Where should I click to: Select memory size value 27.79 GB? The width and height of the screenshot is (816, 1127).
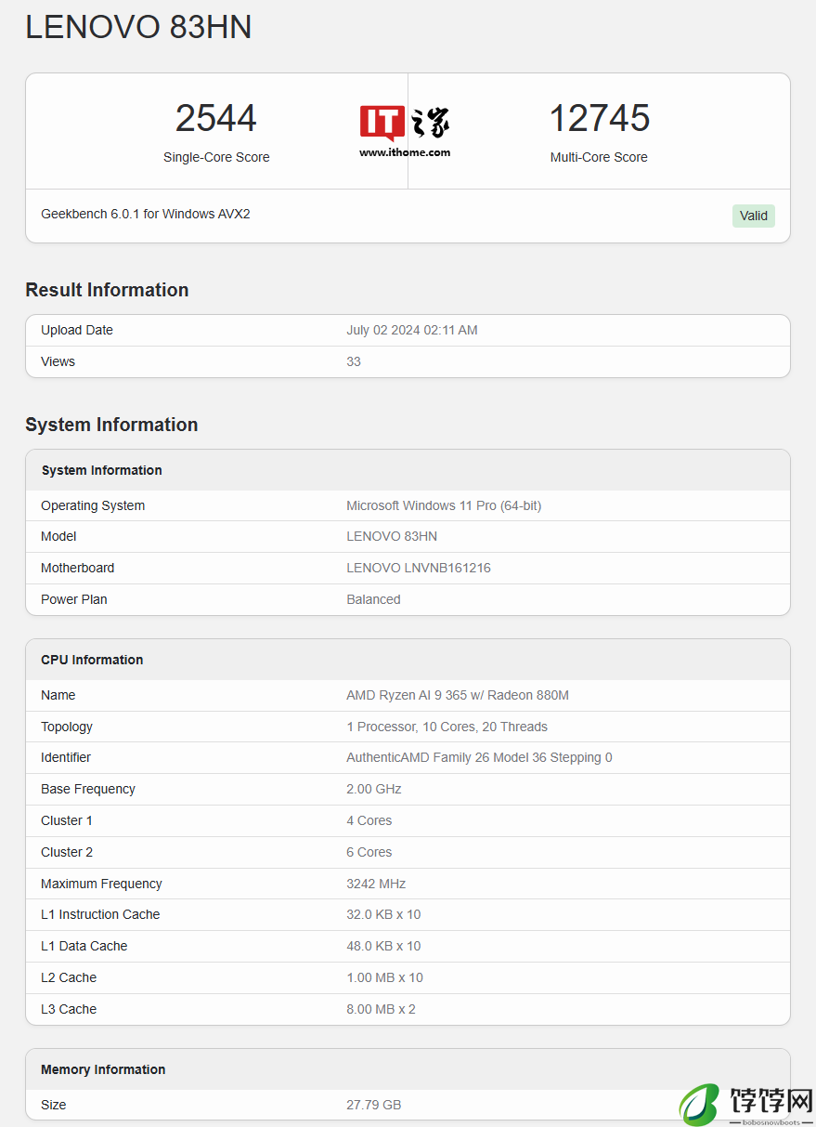[x=374, y=1105]
